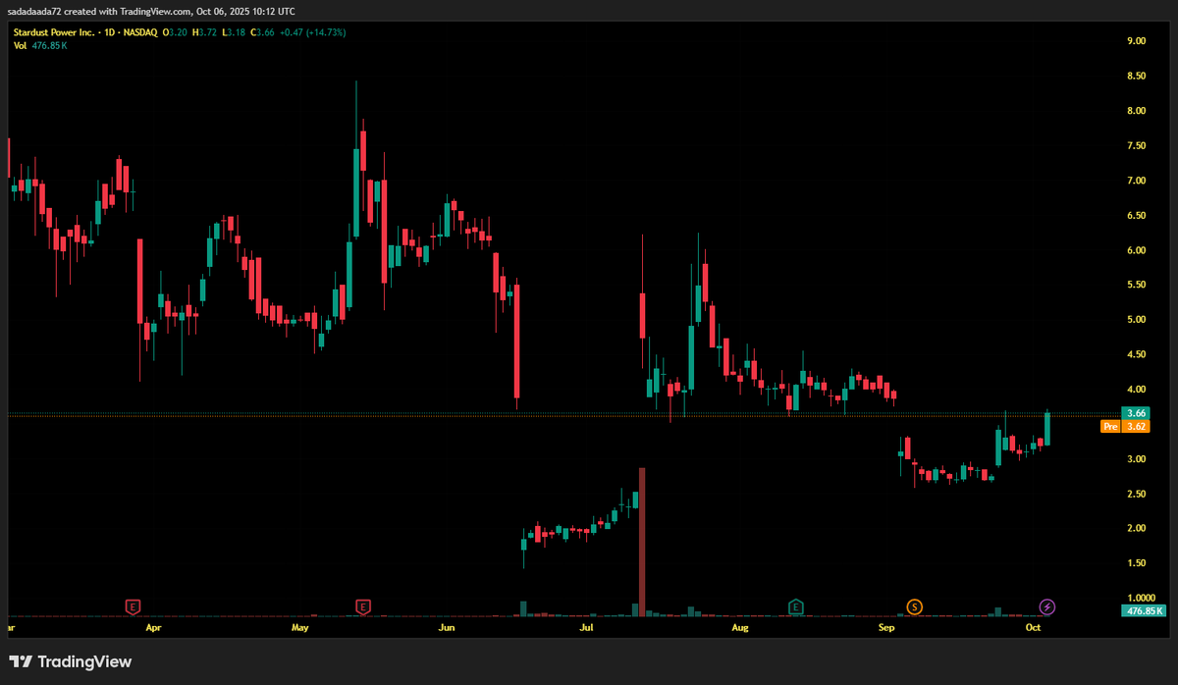Click the 476.85K volume label on the price axis
Viewport: 1178px width, 685px height.
click(x=1142, y=611)
